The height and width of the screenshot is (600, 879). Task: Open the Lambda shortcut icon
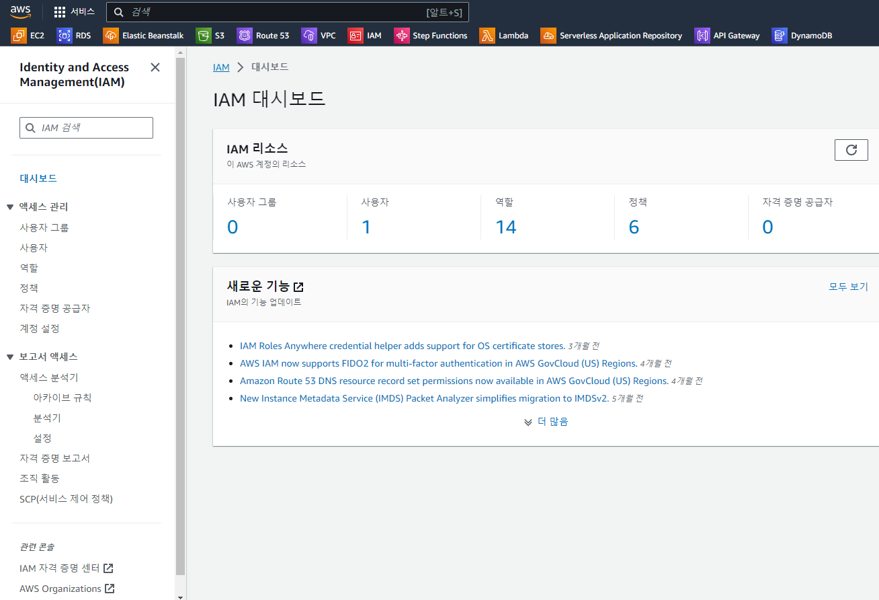coord(487,36)
